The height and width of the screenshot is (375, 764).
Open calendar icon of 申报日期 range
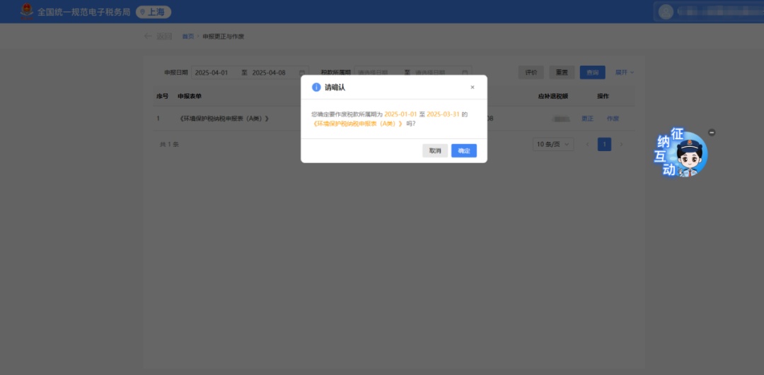click(x=302, y=73)
